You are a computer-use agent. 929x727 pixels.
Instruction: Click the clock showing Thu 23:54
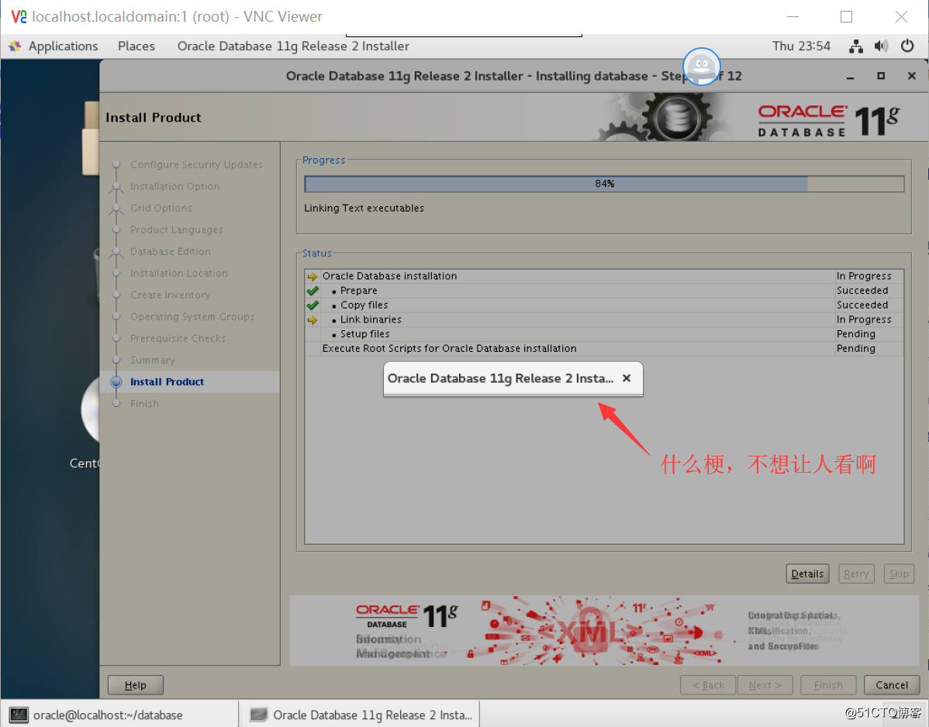[801, 47]
